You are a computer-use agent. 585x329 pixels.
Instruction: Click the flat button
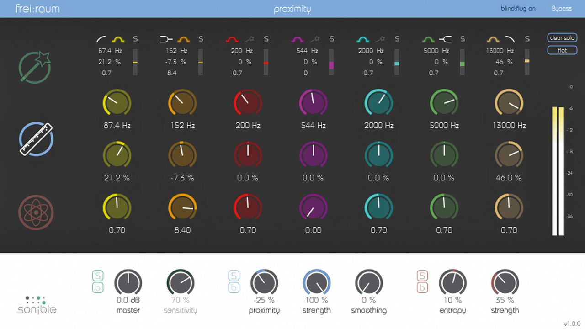[x=562, y=50]
